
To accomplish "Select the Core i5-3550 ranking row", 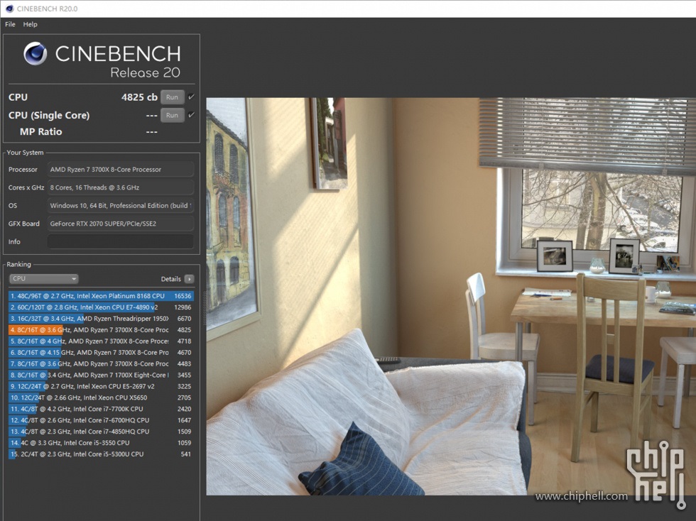I will 101,443.
